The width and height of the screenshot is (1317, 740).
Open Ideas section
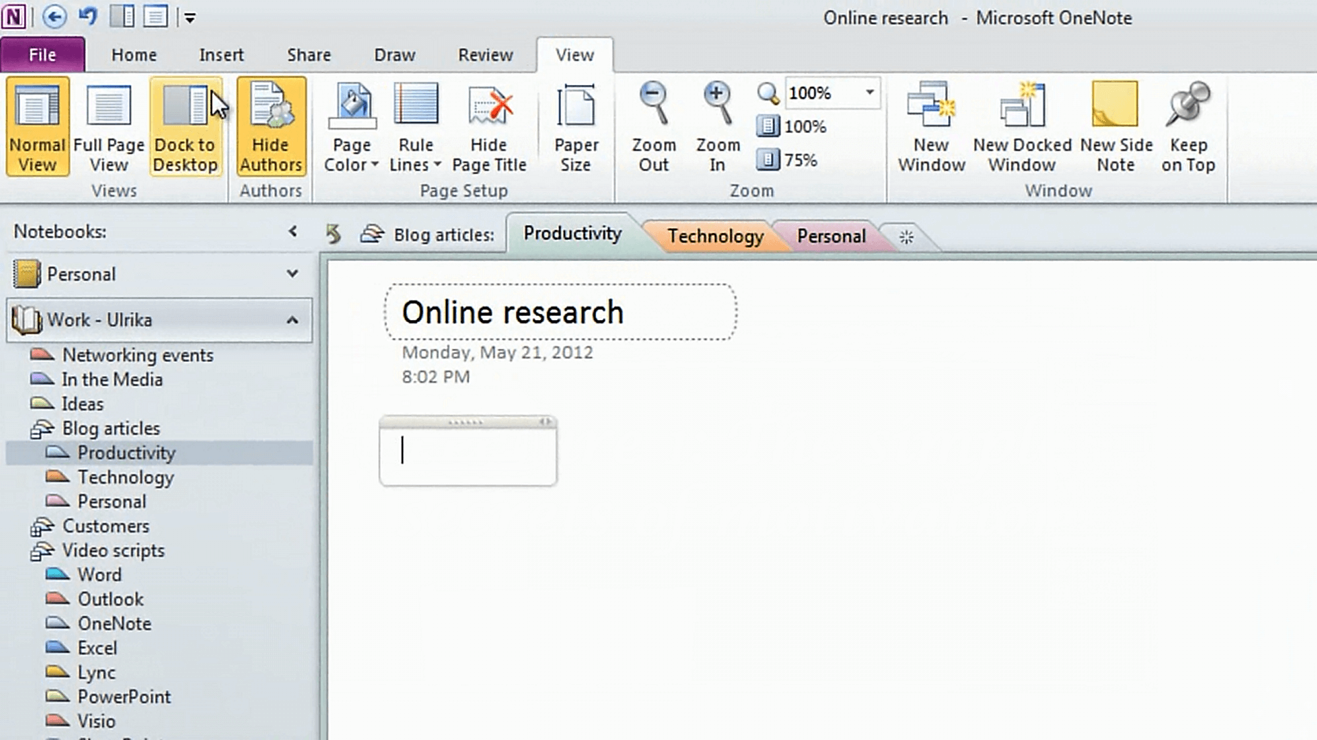82,404
